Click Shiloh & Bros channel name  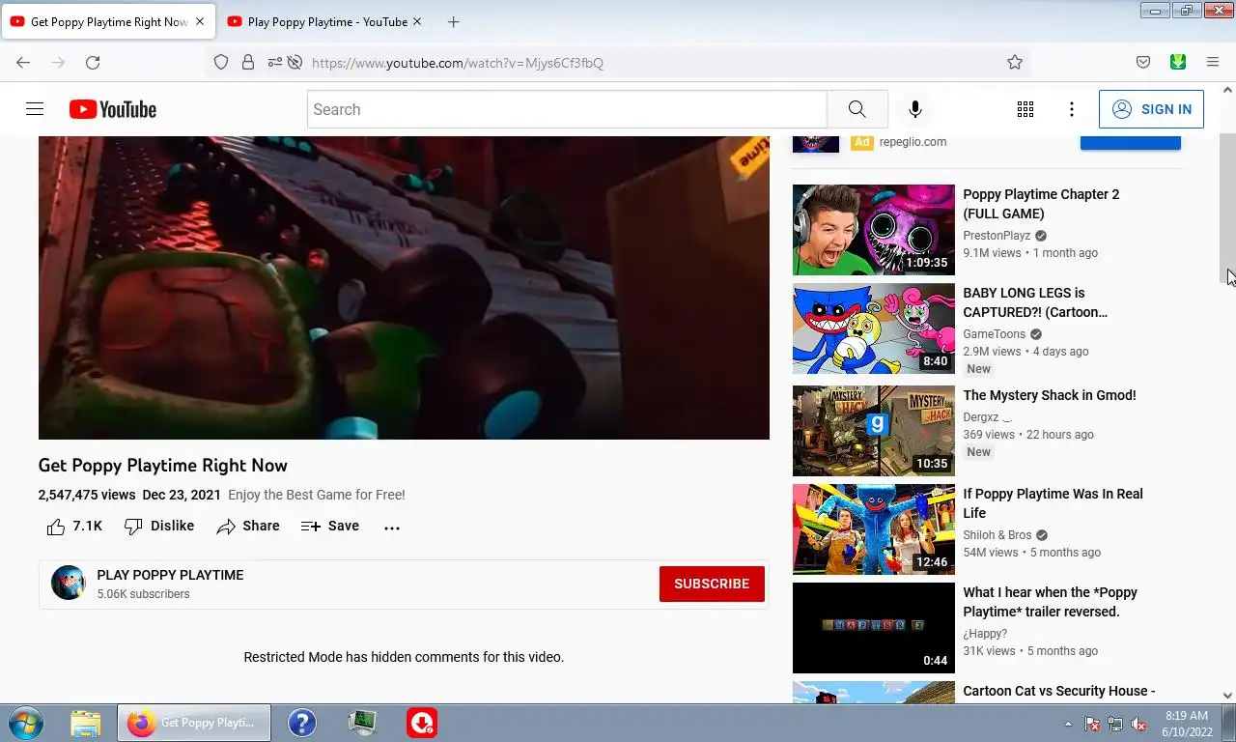point(997,535)
